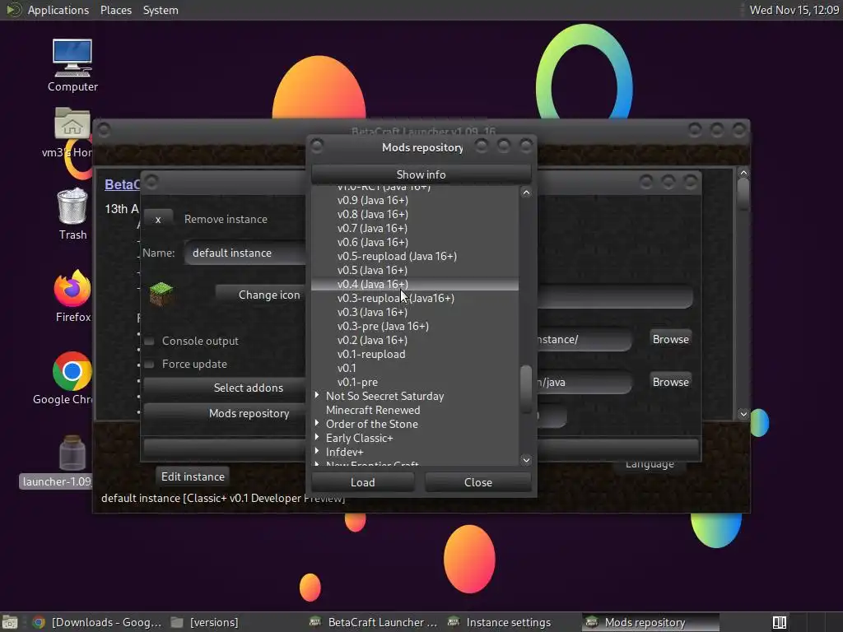Open the System menu
Screen dimensions: 843x632
coord(161,10)
